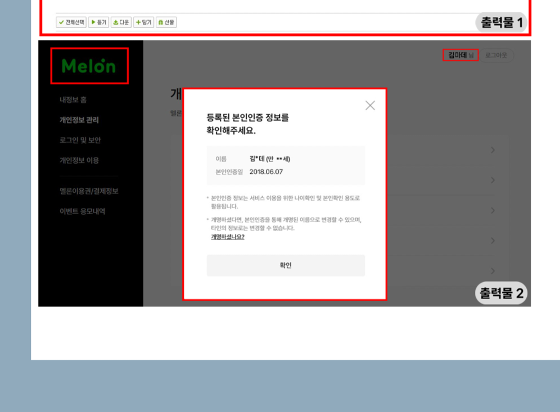
Task: Click the green Melon logo
Action: coord(89,66)
